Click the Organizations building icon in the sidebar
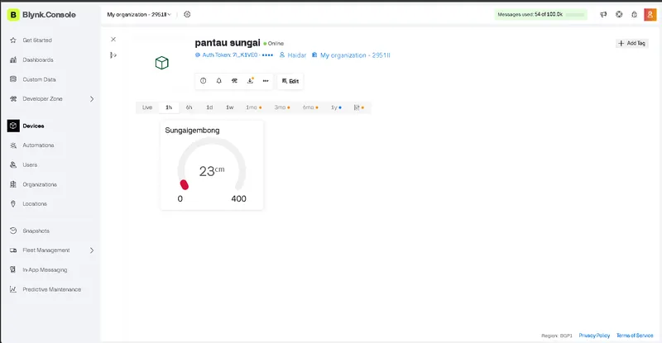Image resolution: width=662 pixels, height=343 pixels. (x=13, y=184)
